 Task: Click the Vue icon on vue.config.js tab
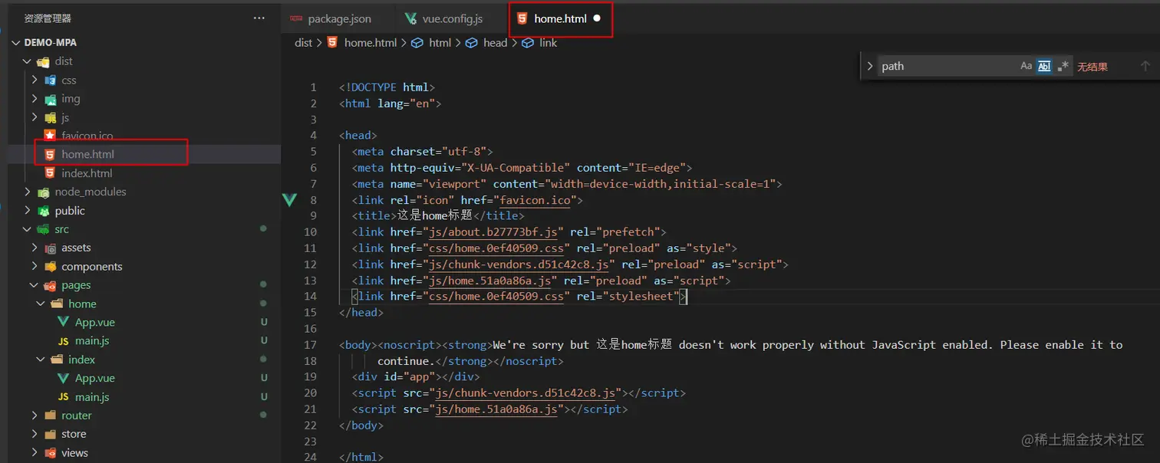(x=410, y=18)
